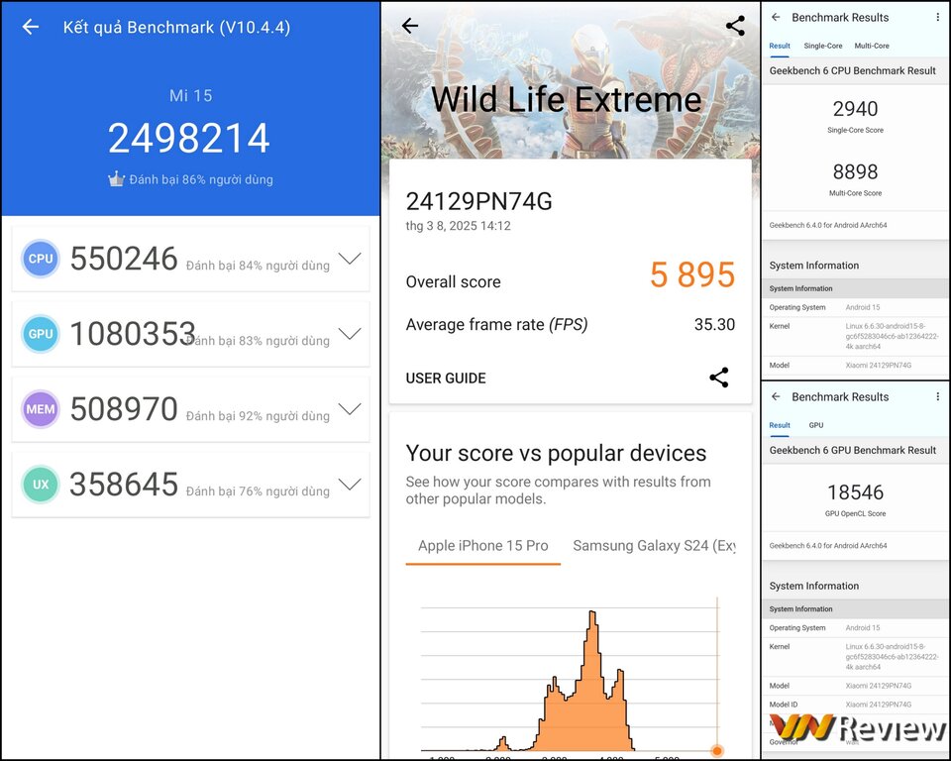
Task: Click the Wild Life Extreme banner image
Action: click(571, 81)
